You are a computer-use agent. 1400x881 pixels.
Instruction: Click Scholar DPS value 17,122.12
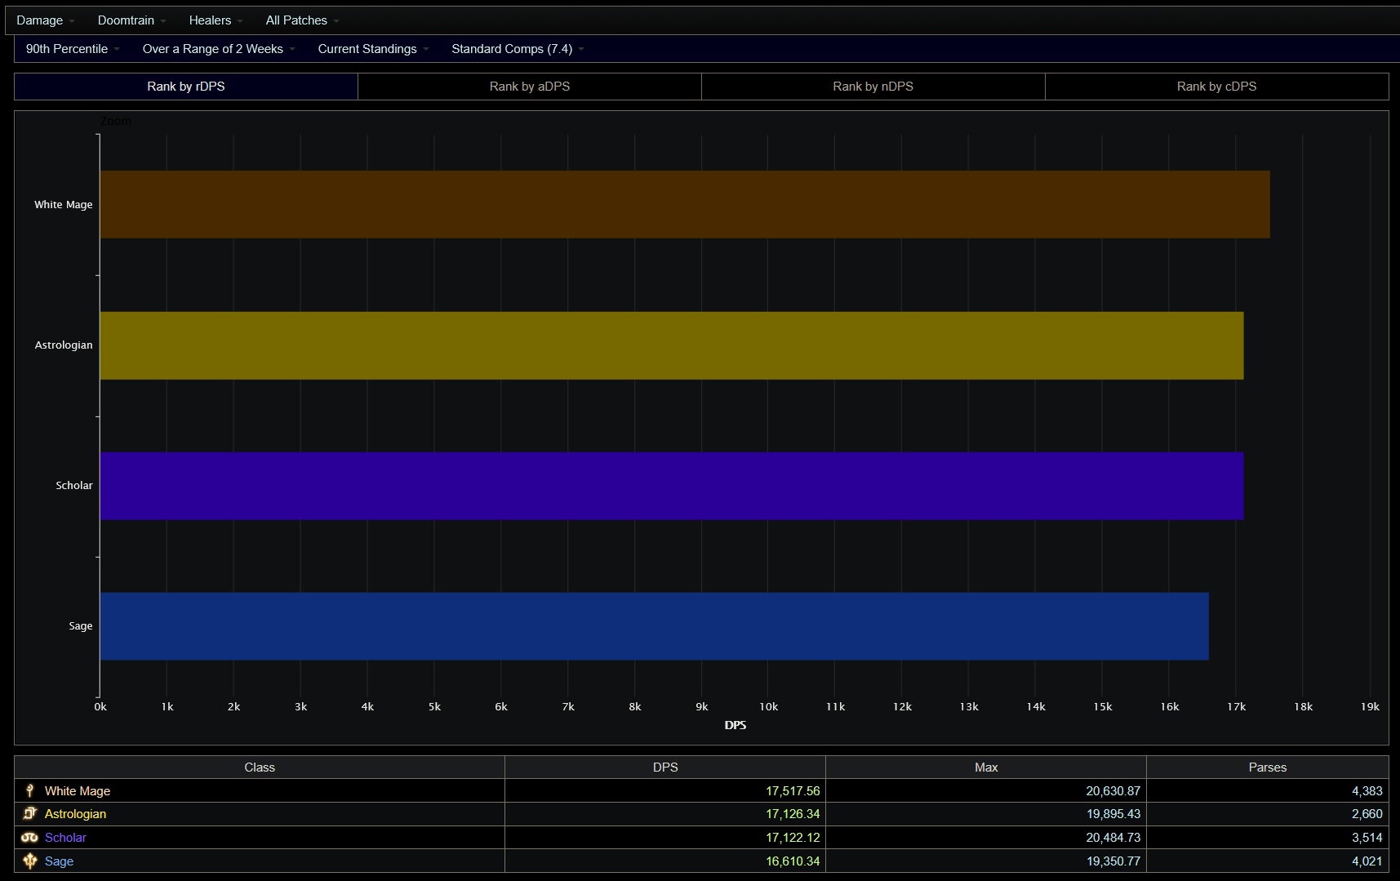tap(793, 837)
